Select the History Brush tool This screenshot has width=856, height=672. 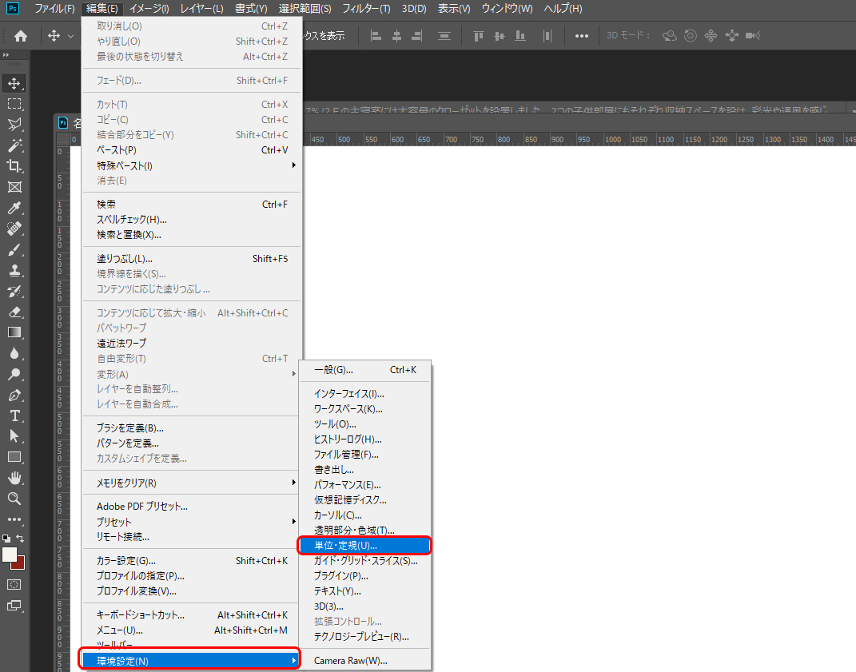[x=14, y=291]
